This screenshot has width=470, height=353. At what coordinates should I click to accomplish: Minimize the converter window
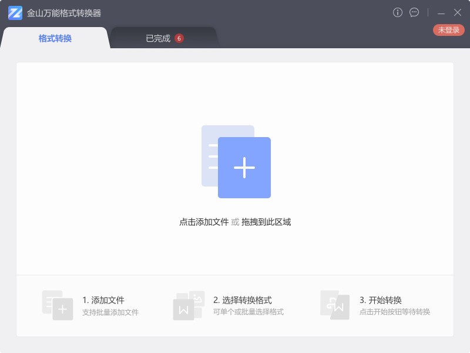[x=441, y=13]
